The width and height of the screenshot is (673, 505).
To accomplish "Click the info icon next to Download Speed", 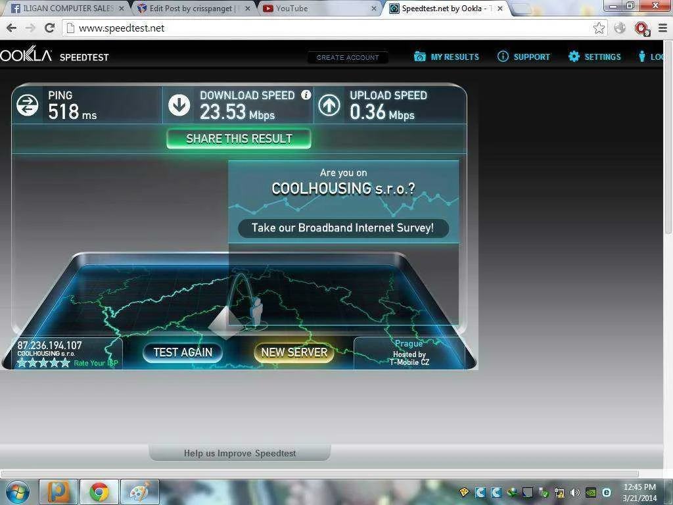I will 306,95.
